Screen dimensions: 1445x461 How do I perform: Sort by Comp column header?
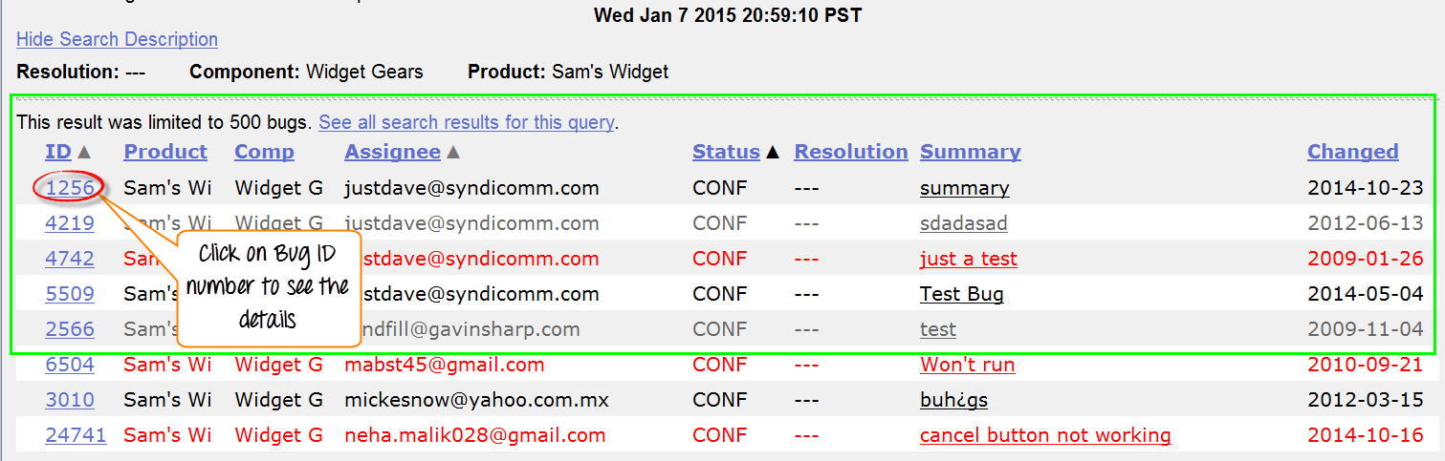tap(264, 152)
